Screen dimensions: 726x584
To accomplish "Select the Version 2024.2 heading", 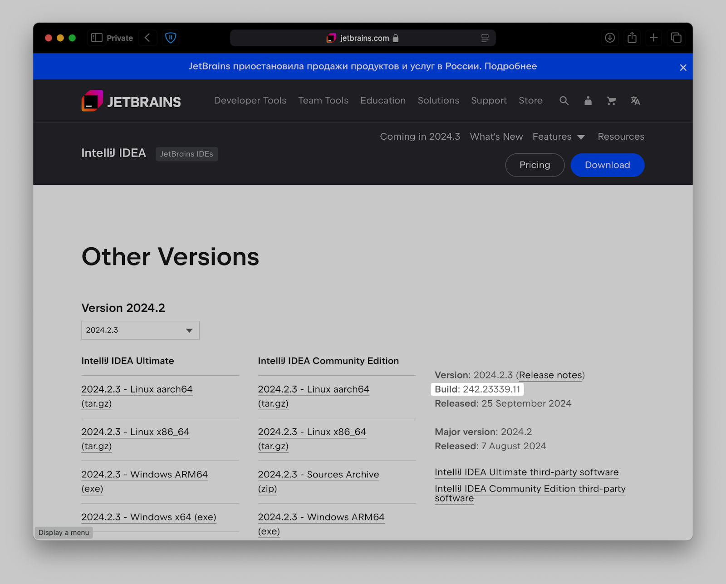I will pyautogui.click(x=123, y=308).
